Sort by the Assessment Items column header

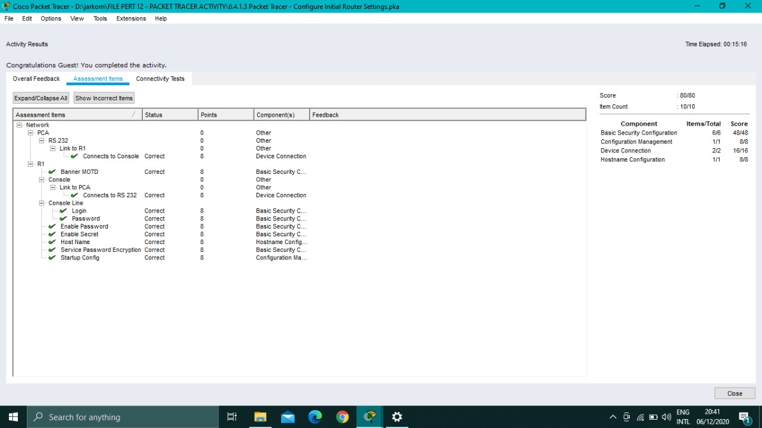coord(77,115)
